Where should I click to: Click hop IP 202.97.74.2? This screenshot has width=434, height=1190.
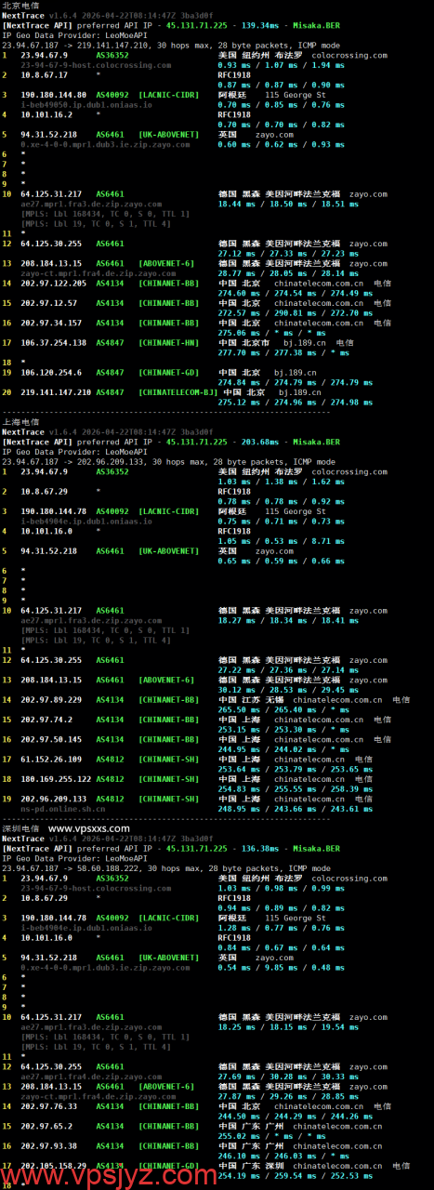click(x=46, y=720)
